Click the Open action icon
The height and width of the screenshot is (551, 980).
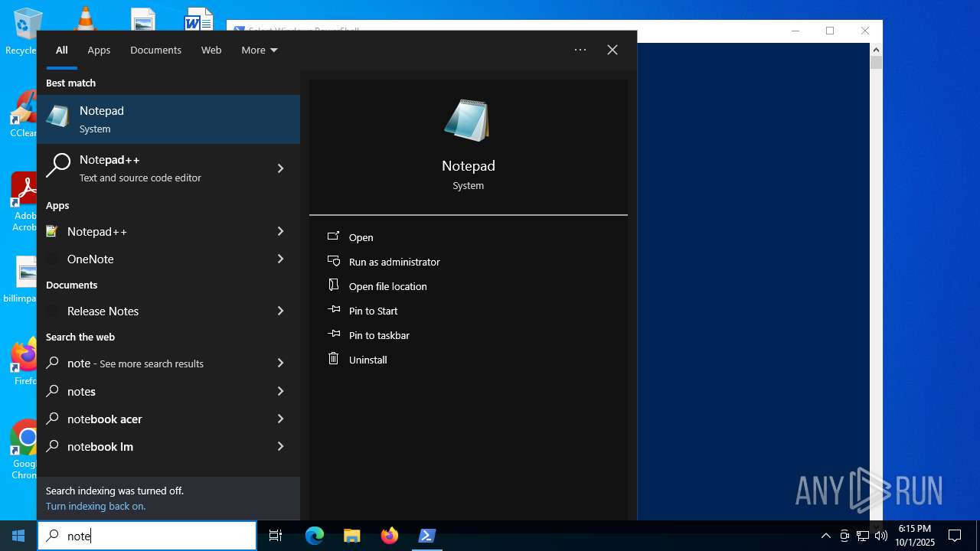(334, 236)
